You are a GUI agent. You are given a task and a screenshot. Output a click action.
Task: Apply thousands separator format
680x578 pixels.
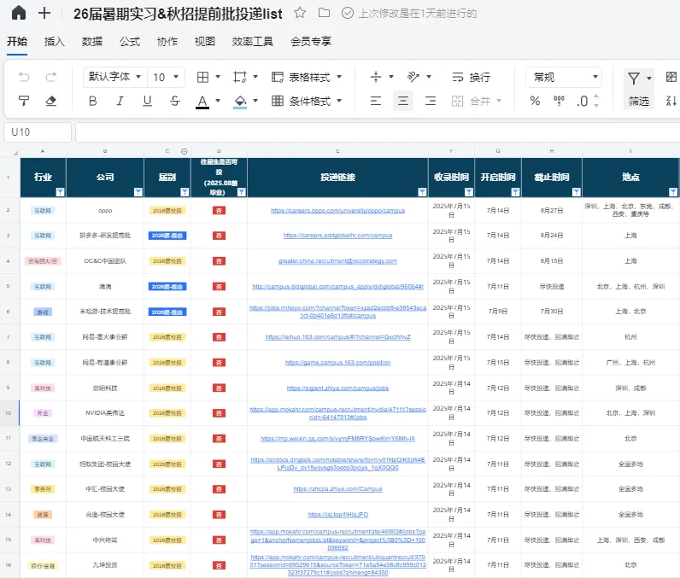[559, 101]
